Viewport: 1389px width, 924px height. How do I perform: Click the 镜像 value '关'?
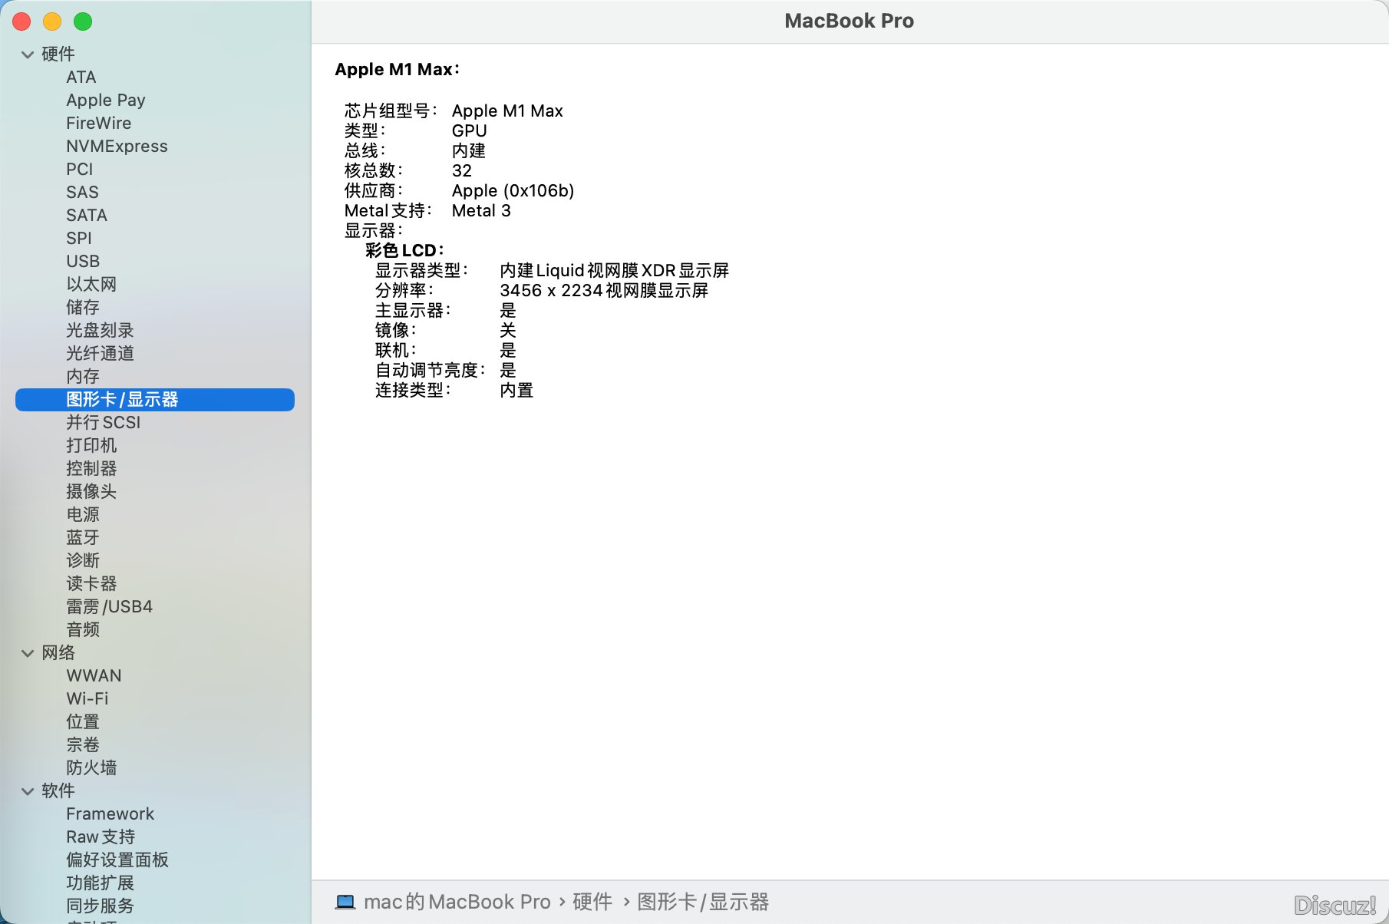tap(508, 331)
